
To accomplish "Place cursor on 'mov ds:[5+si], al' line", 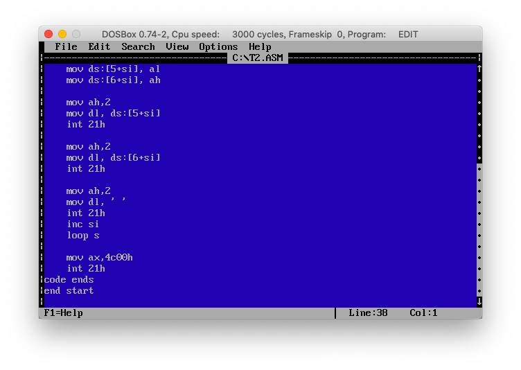I will 113,69.
